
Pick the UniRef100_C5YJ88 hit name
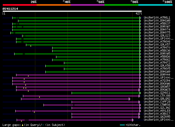coord(157,96)
